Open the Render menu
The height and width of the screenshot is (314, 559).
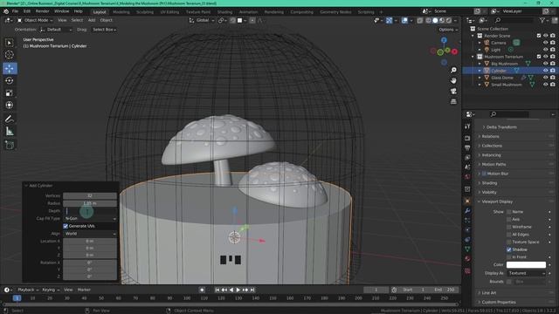point(42,11)
